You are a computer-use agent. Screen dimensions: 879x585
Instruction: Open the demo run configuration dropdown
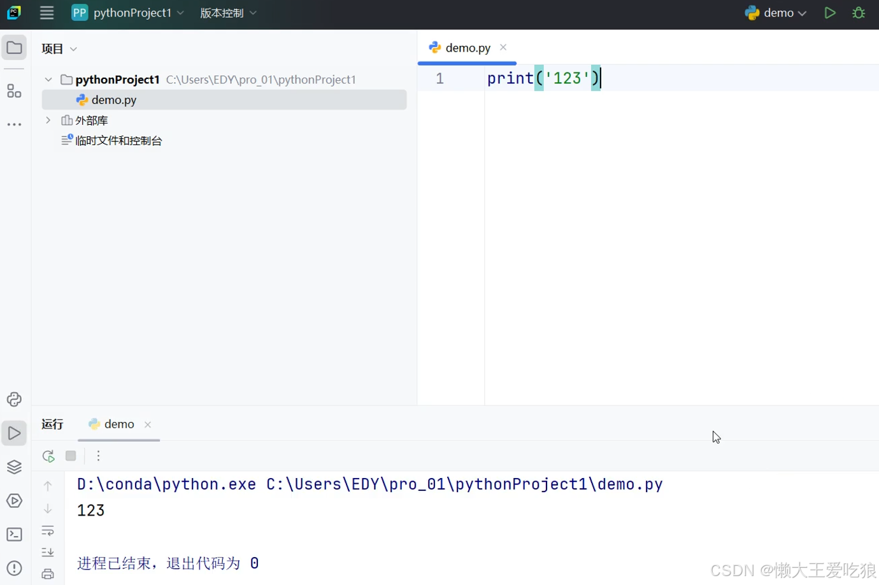776,13
